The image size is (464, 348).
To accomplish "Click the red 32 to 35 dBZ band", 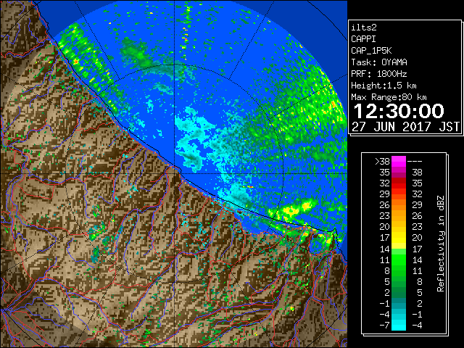I will [x=399, y=183].
